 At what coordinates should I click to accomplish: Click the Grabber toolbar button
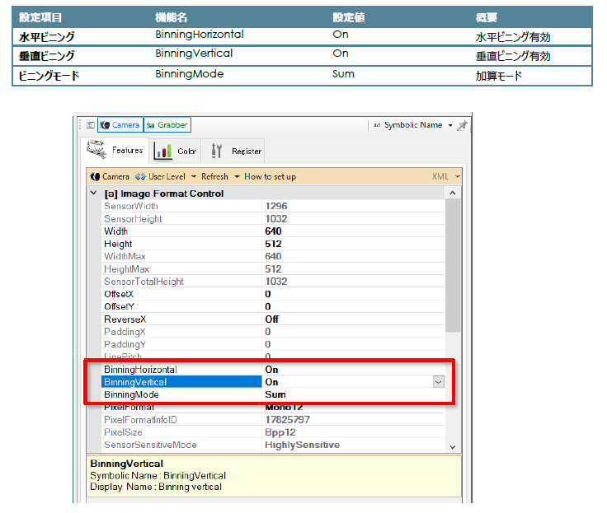click(x=167, y=125)
